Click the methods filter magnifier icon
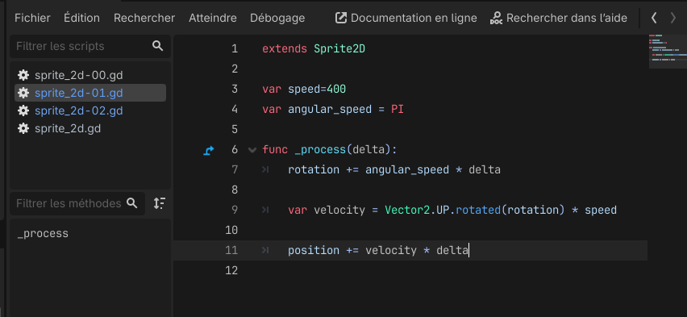 (132, 203)
